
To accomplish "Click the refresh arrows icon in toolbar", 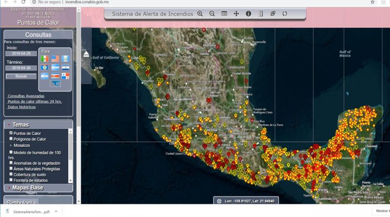I will coord(285,14).
